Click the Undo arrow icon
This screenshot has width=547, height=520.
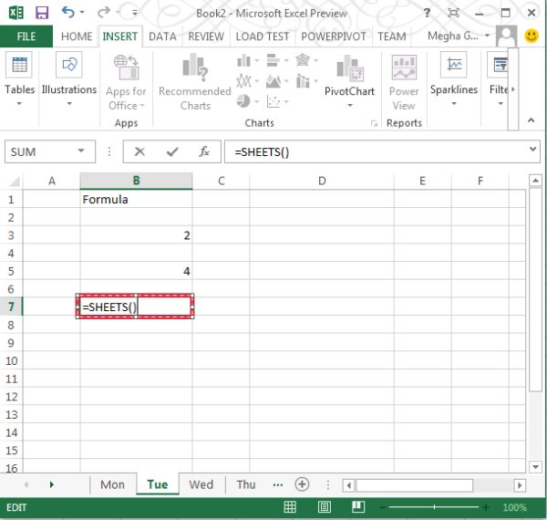tap(67, 12)
